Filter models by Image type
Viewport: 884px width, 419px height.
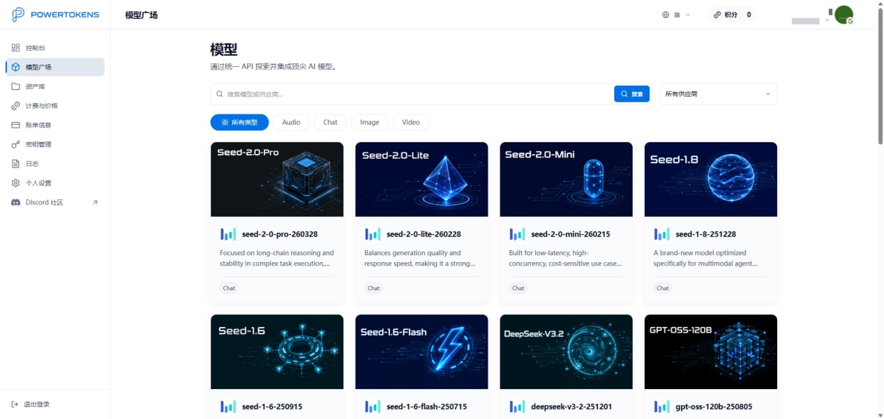coord(370,122)
